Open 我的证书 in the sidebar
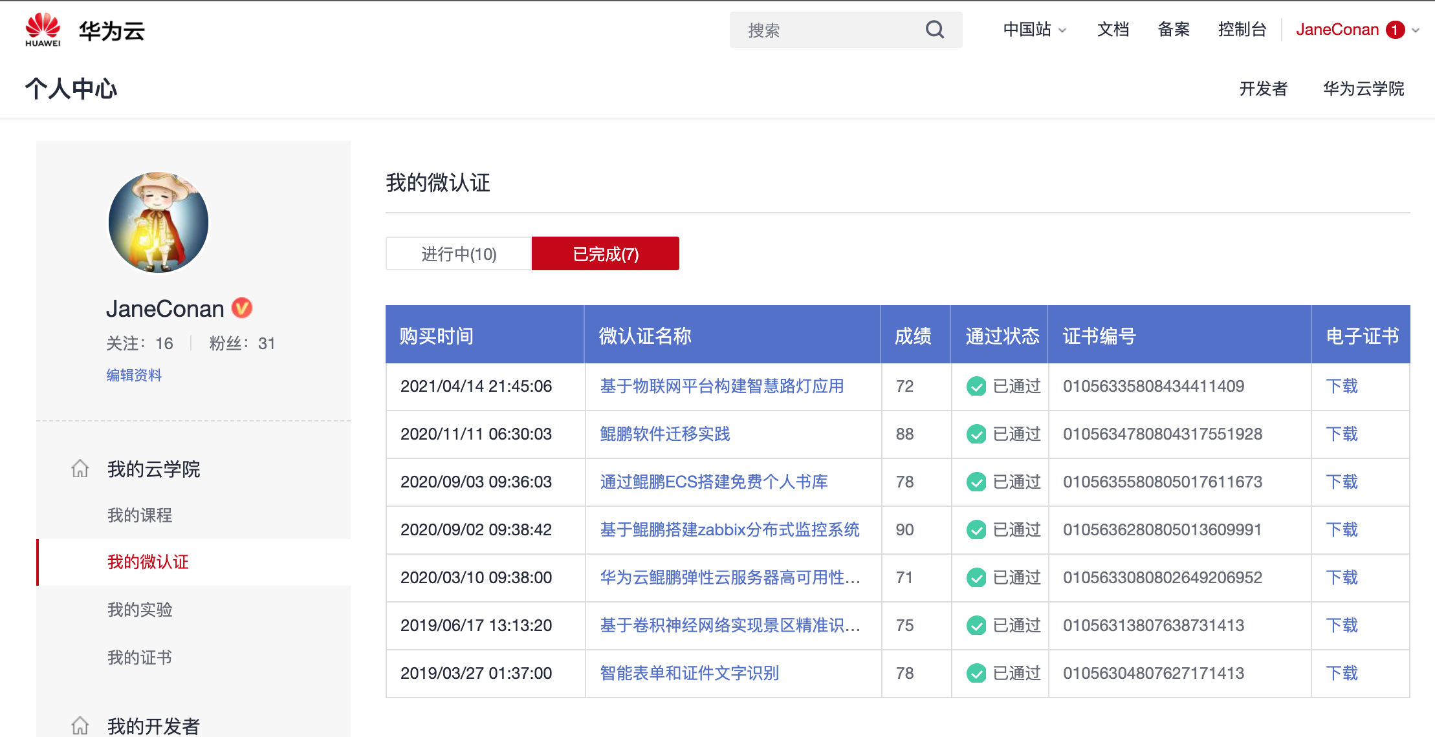Image resolution: width=1435 pixels, height=737 pixels. click(140, 657)
